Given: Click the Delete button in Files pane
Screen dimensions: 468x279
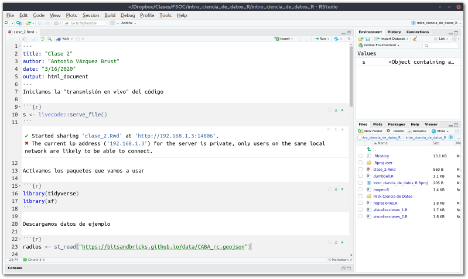Looking at the screenshot, I should point(395,131).
